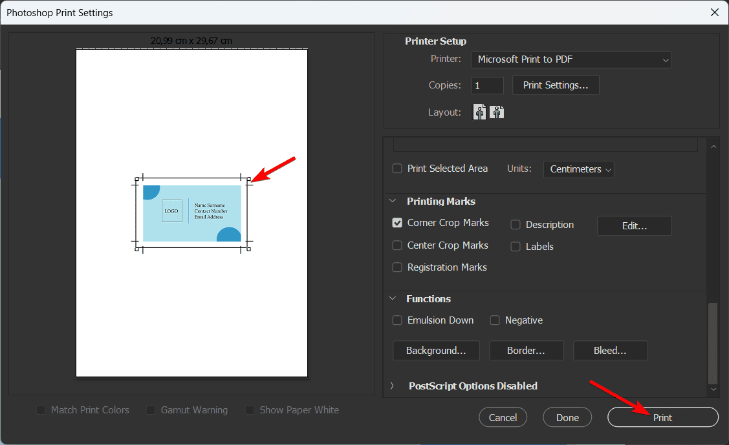Click the settings panel scrollbar thumb
Screen dimensions: 729x445
713,343
